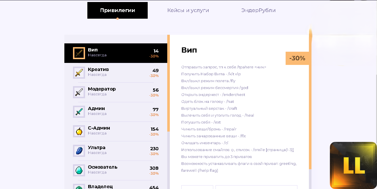The height and width of the screenshot is (189, 377).
Task: Click the Вип details panel scrollbar
Action: tap(310, 101)
